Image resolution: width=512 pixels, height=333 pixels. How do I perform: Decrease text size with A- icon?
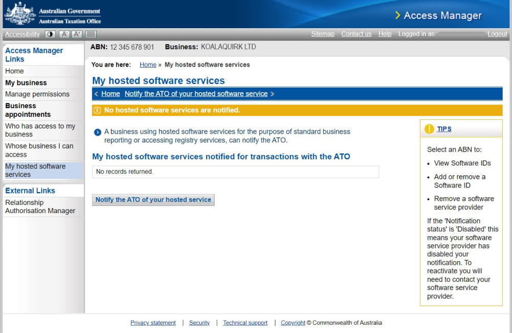[65, 34]
